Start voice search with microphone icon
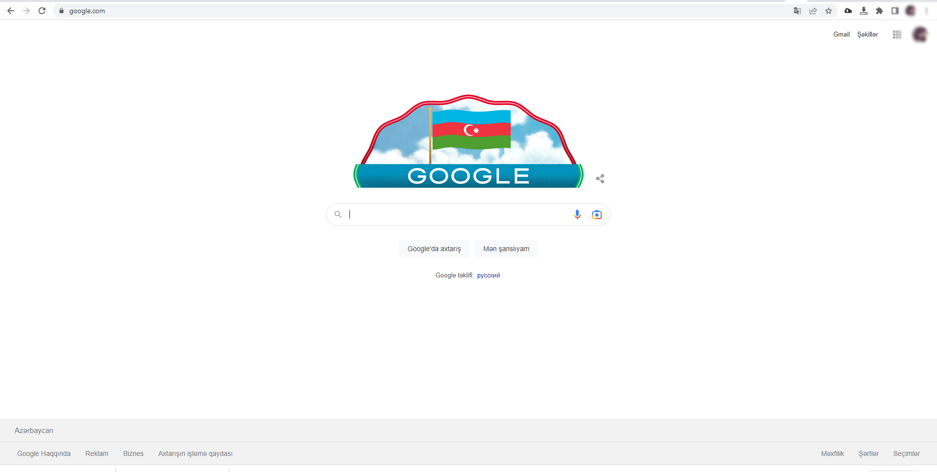937x472 pixels. (577, 215)
